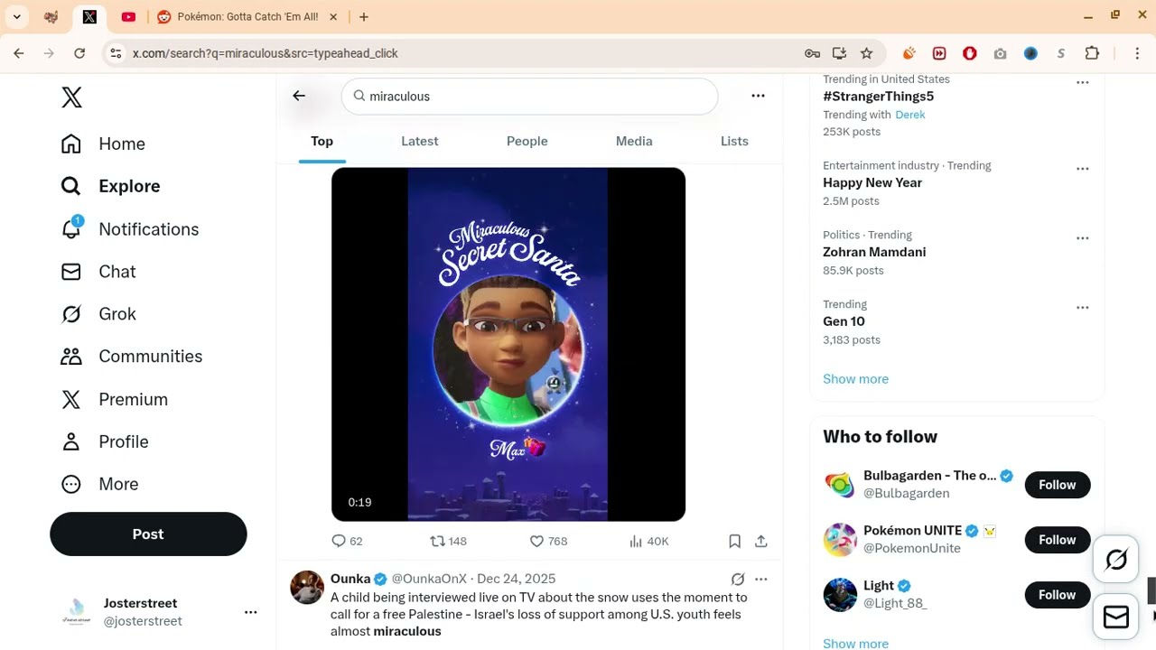Open search settings three-dot menu
Image resolution: width=1156 pixels, height=650 pixels.
(758, 96)
